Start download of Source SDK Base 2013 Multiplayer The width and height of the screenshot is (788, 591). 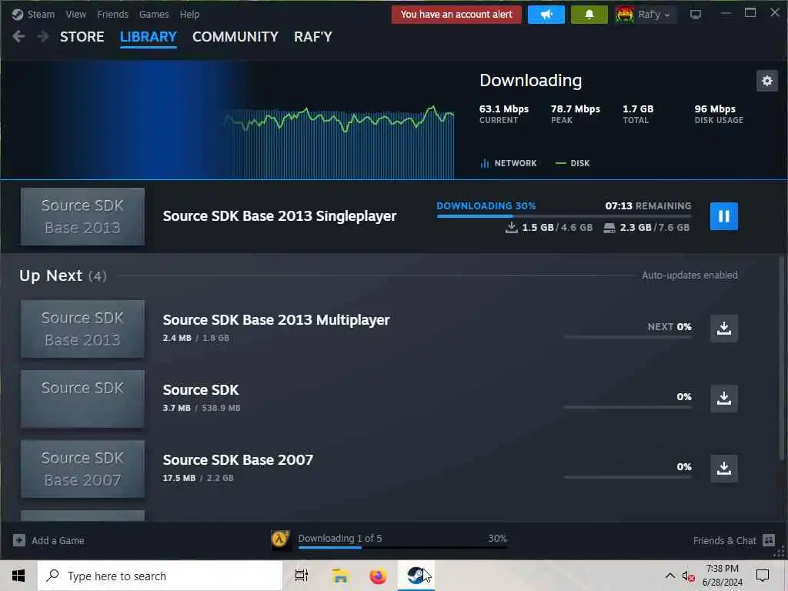tap(723, 329)
